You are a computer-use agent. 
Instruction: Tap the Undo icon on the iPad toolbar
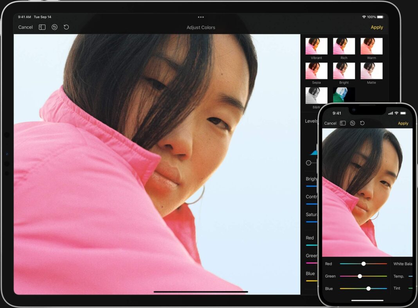tap(54, 27)
